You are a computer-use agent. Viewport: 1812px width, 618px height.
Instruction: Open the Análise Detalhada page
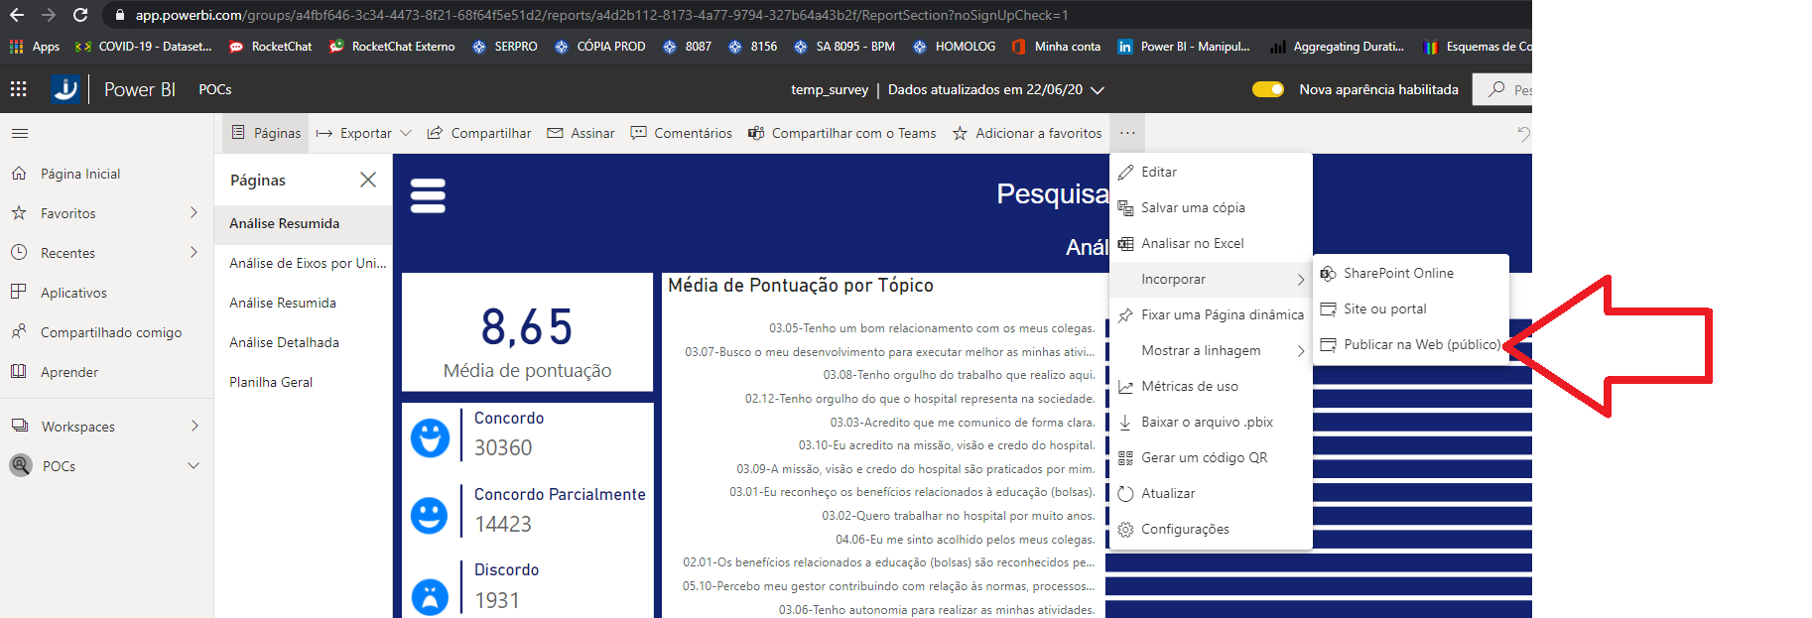point(304,342)
